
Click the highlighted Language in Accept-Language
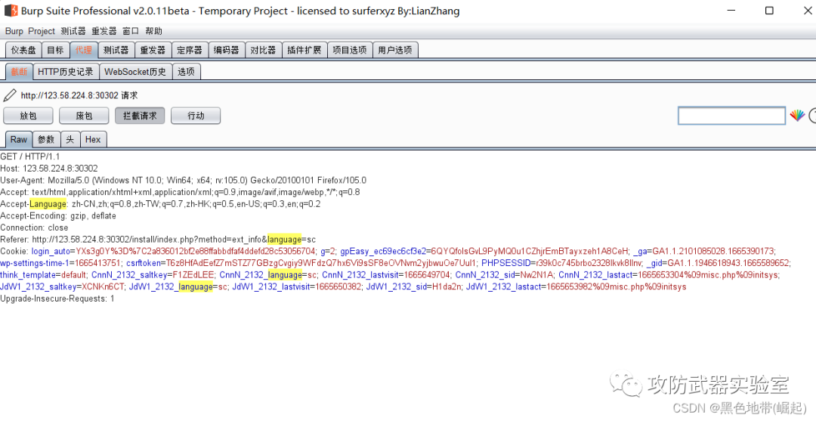point(48,204)
